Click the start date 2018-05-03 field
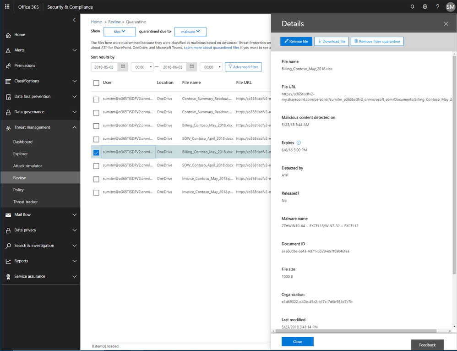This screenshot has height=351, width=457. pos(104,67)
